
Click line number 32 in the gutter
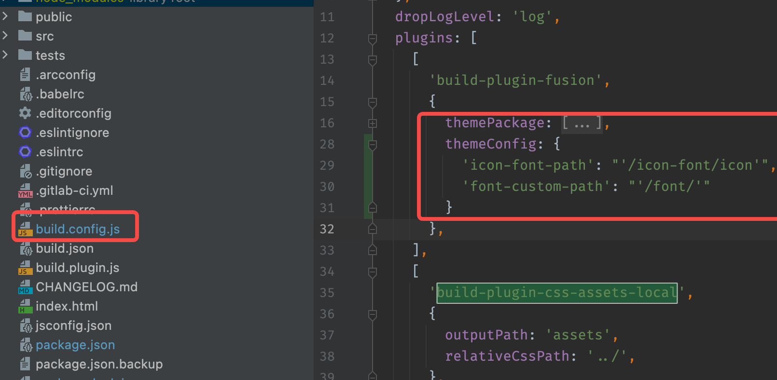coord(327,229)
